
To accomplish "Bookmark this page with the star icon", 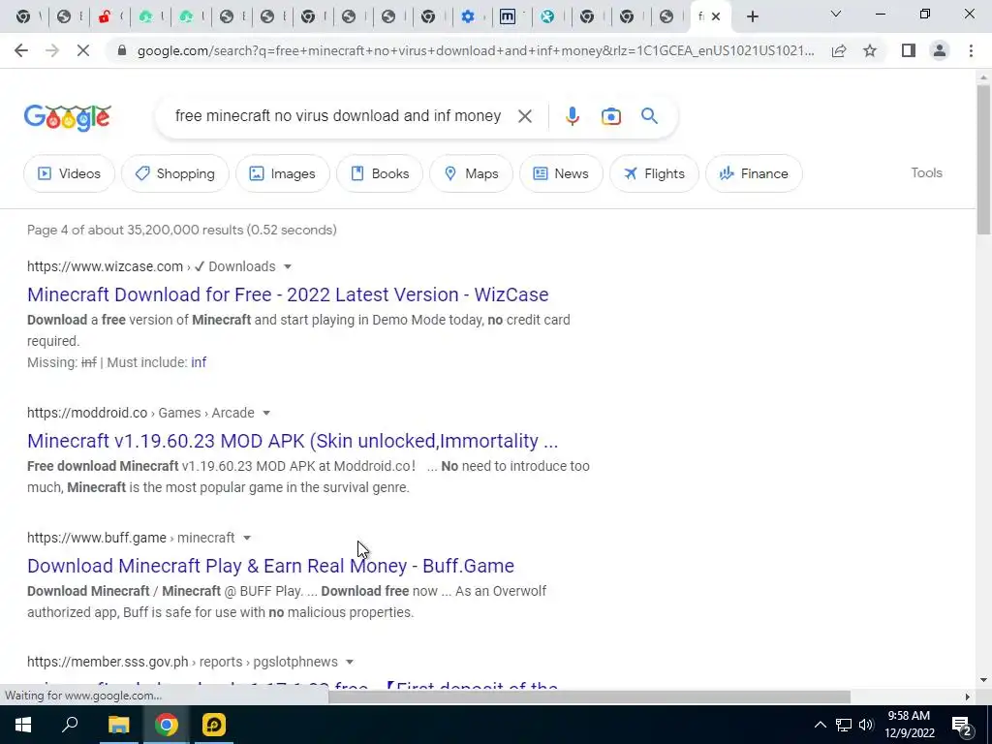I will point(870,50).
